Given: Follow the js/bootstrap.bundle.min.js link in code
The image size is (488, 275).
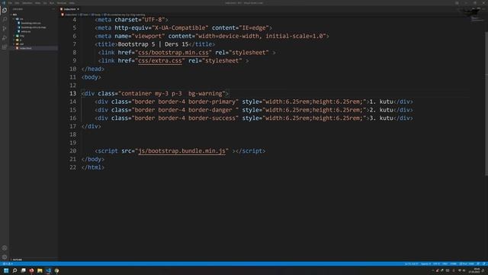Looking at the screenshot, I should click(x=181, y=151).
